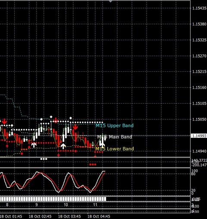Click the 18 Oct 02:45 time label
Viewport: 207px width, 219px height.
tap(40, 216)
